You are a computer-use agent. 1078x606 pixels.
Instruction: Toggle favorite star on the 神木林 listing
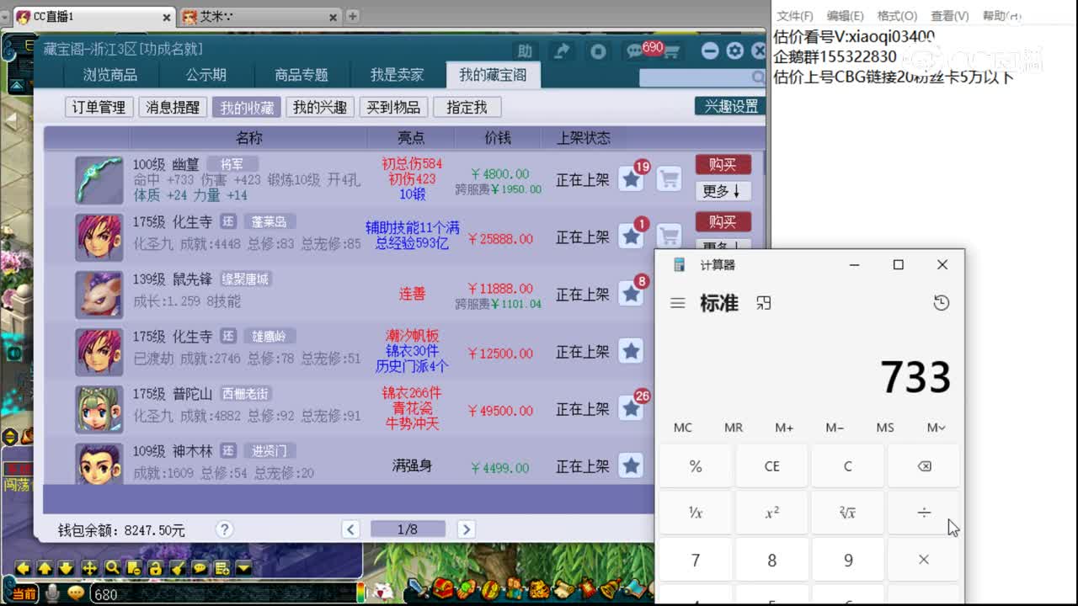pyautogui.click(x=632, y=465)
